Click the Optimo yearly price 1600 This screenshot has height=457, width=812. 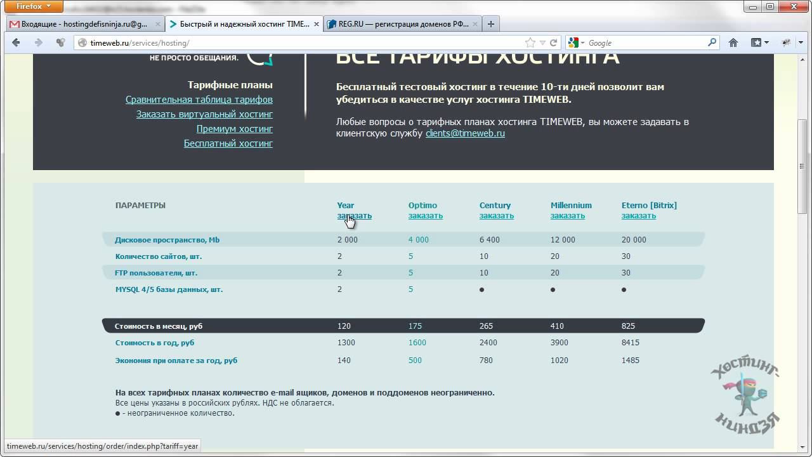[x=417, y=343]
